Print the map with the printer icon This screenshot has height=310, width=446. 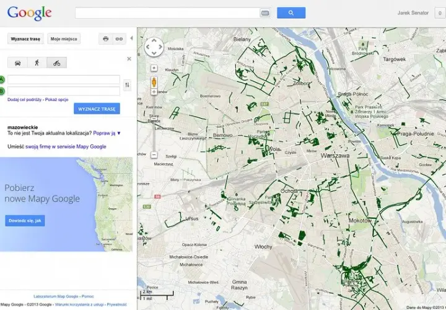click(105, 38)
